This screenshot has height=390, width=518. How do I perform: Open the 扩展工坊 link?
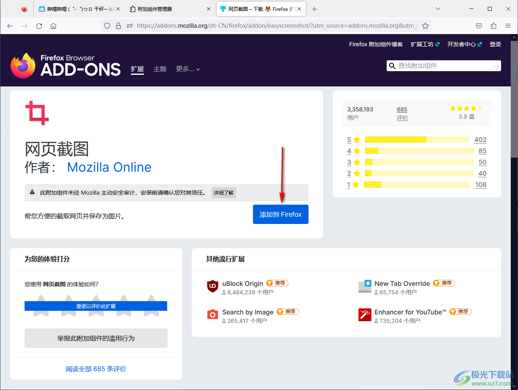(x=425, y=44)
